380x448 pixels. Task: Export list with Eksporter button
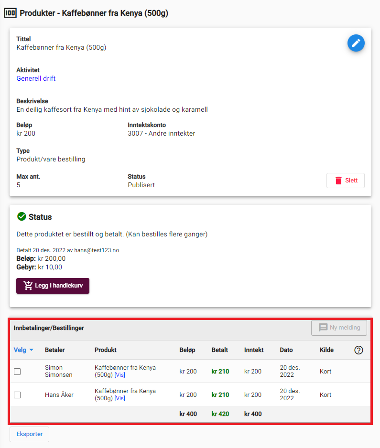point(30,434)
